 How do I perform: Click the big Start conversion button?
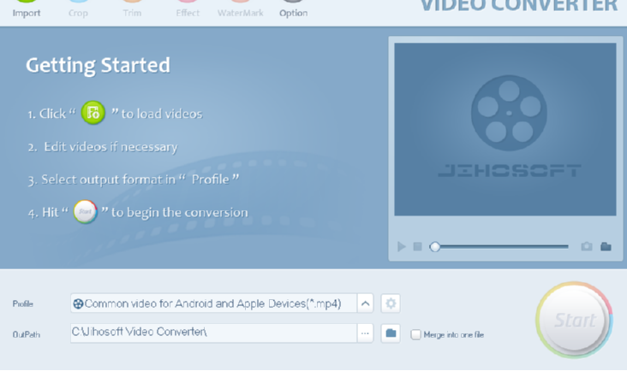574,320
